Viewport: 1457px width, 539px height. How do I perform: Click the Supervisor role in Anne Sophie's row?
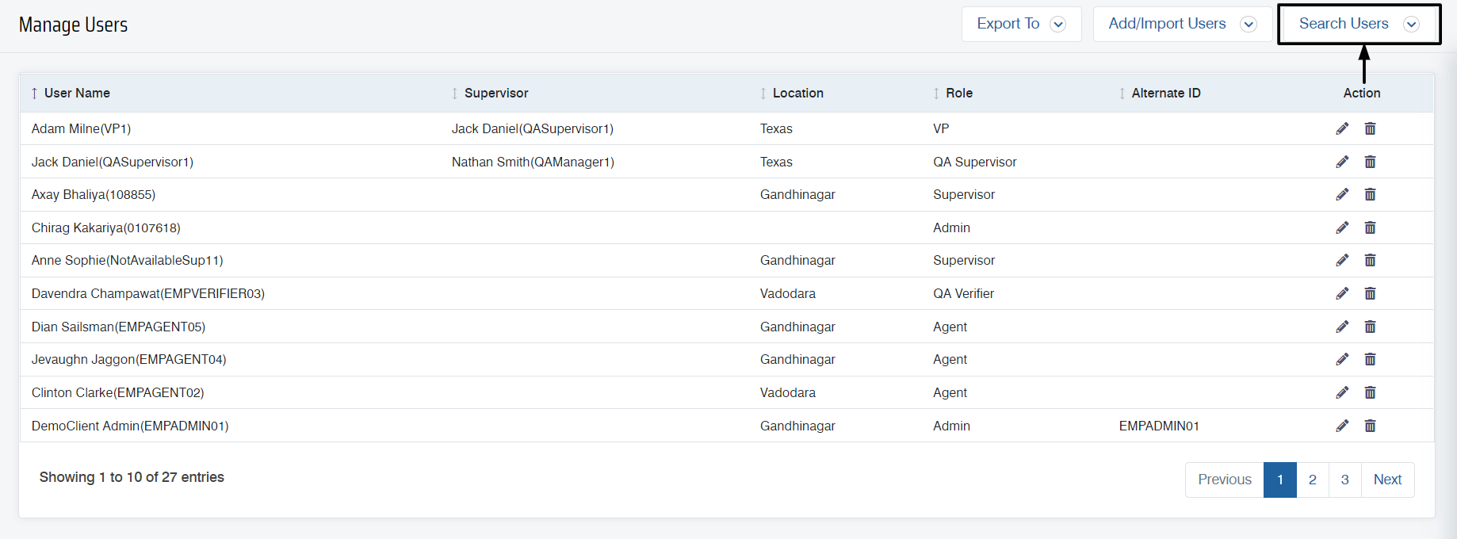coord(964,260)
